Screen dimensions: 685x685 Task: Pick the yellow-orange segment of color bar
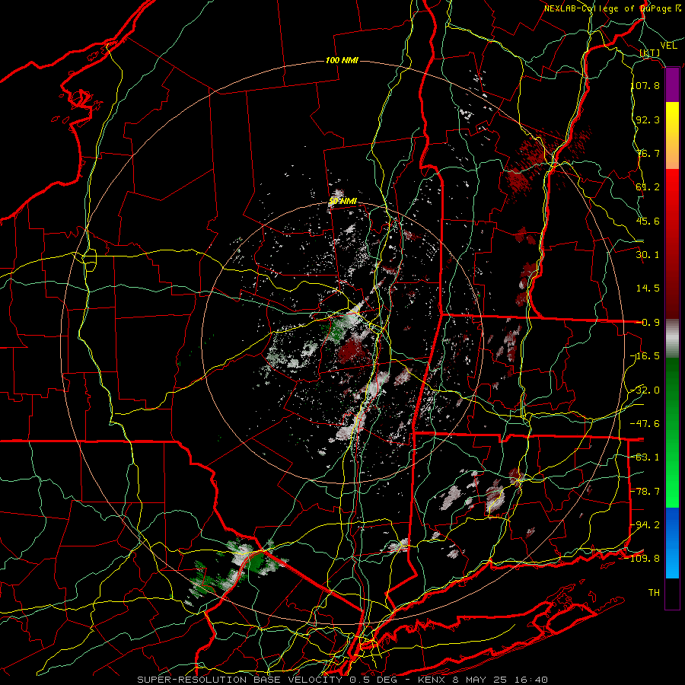click(x=672, y=135)
